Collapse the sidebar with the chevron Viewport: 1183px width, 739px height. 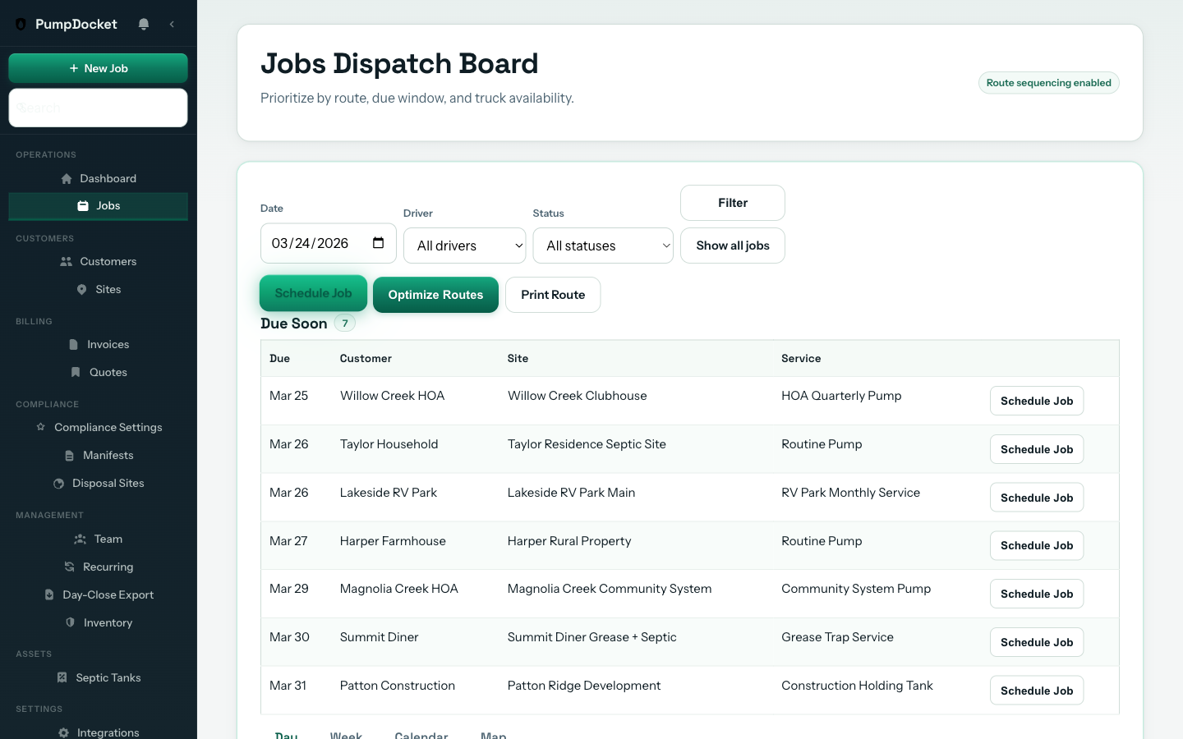coord(172,24)
